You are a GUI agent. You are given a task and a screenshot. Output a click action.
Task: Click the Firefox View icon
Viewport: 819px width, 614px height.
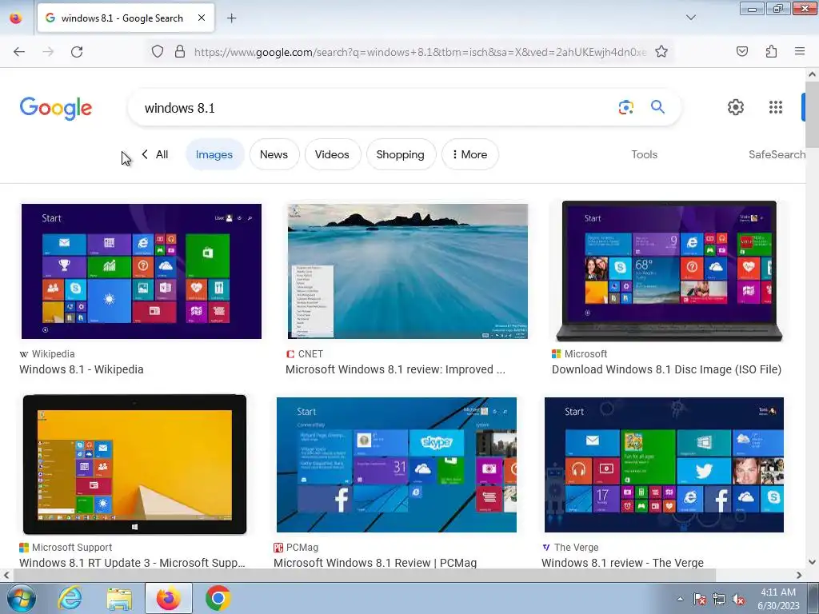(16, 18)
